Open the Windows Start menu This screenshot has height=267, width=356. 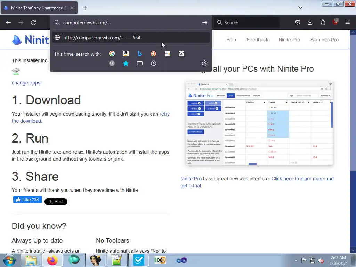point(9,260)
